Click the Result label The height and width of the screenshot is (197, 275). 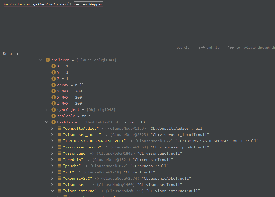[11, 54]
